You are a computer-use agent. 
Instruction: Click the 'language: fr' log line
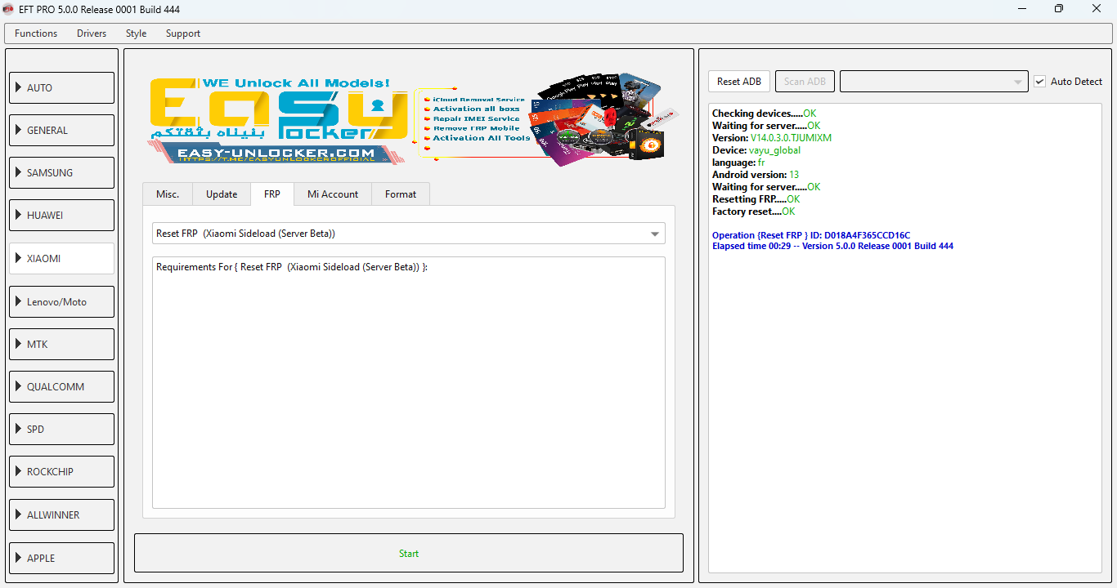738,163
